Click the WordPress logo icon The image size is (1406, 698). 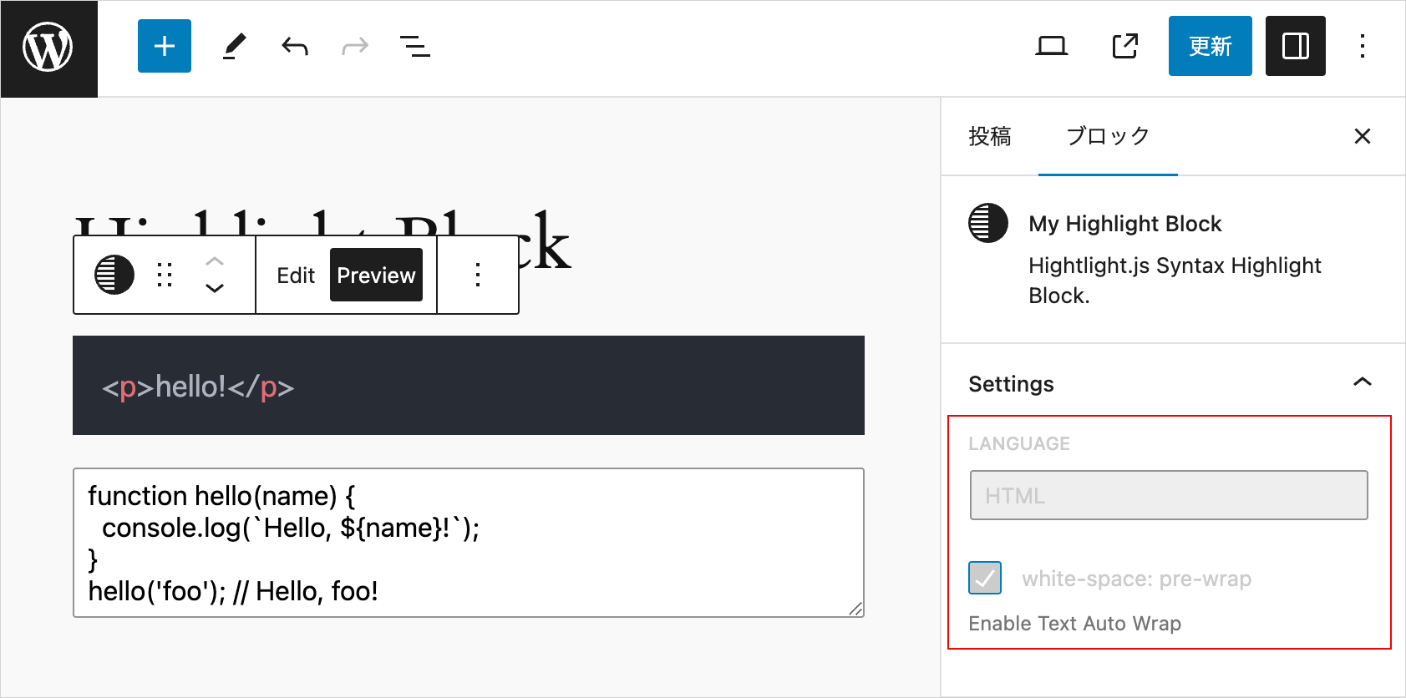48,48
